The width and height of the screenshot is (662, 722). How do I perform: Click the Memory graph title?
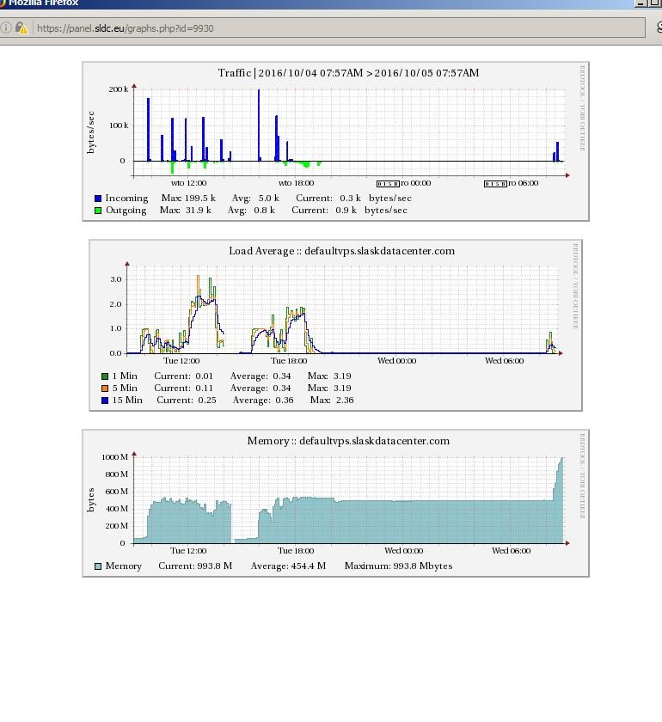348,441
